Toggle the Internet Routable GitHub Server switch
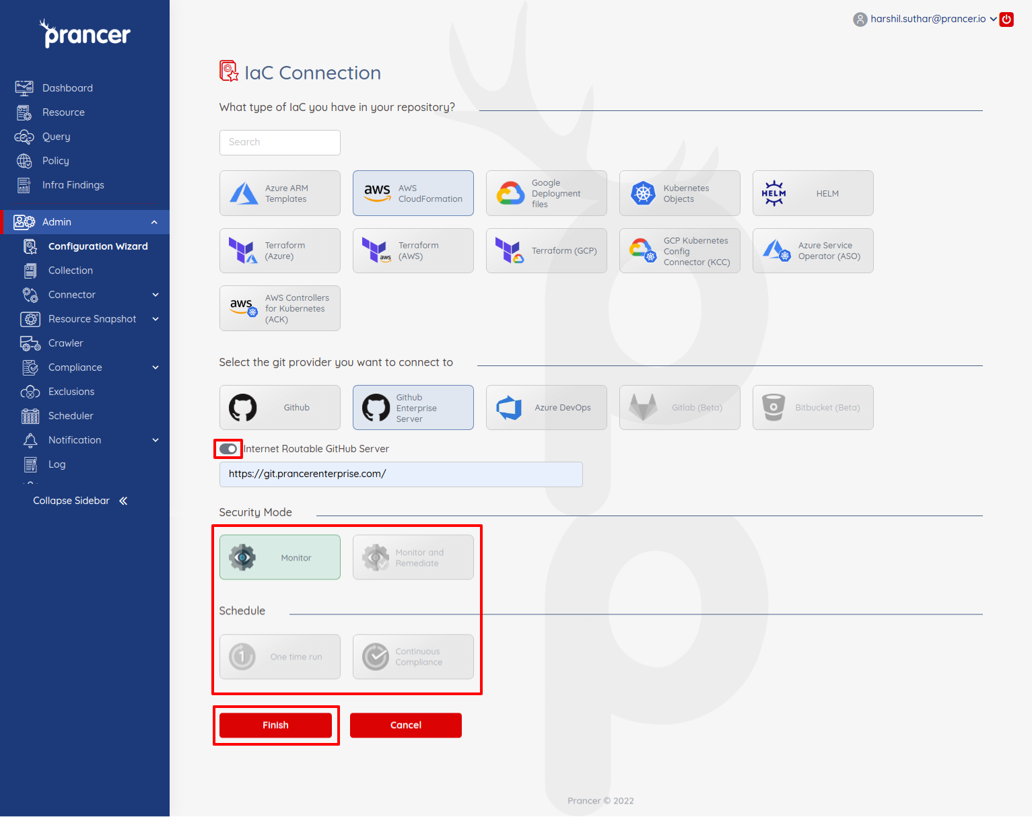The image size is (1032, 817). tap(228, 449)
